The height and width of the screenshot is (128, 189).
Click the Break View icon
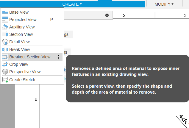(5, 50)
